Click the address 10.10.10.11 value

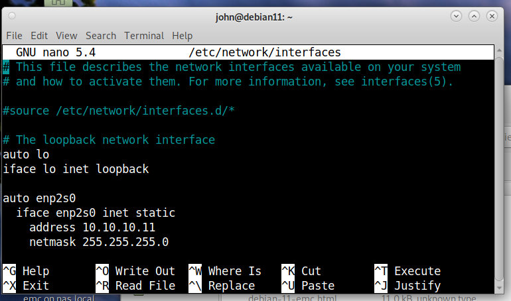(x=119, y=227)
